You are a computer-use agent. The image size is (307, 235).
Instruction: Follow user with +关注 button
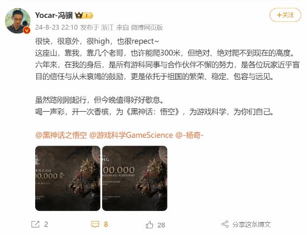285,15
